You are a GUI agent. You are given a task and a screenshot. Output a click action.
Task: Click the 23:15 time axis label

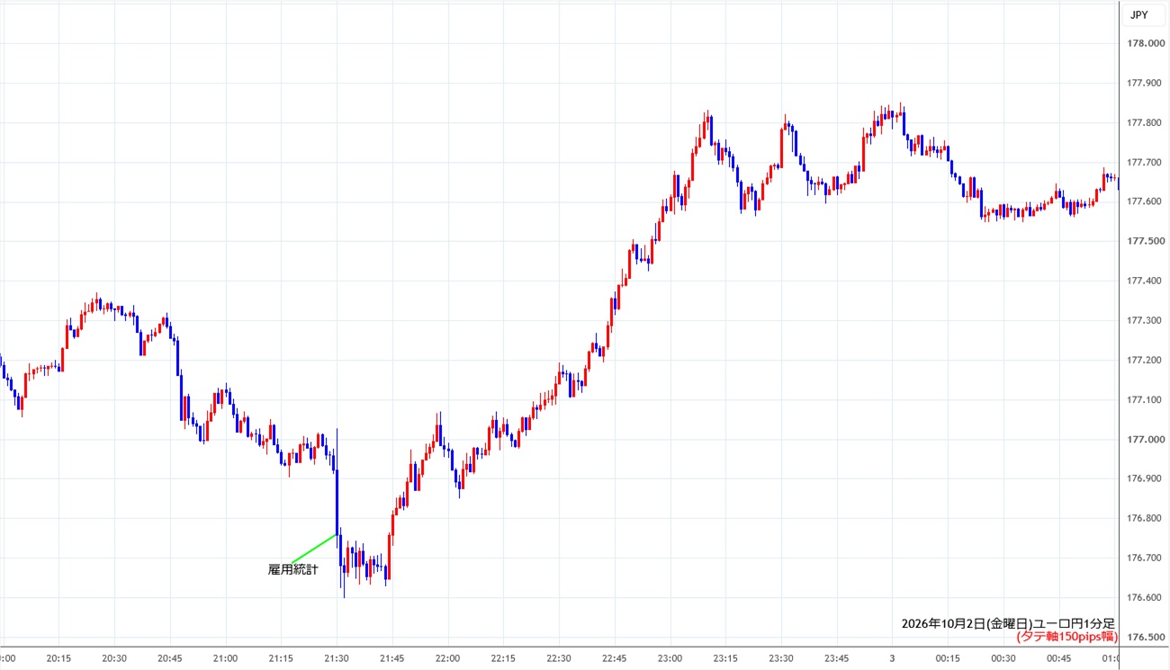coord(725,658)
